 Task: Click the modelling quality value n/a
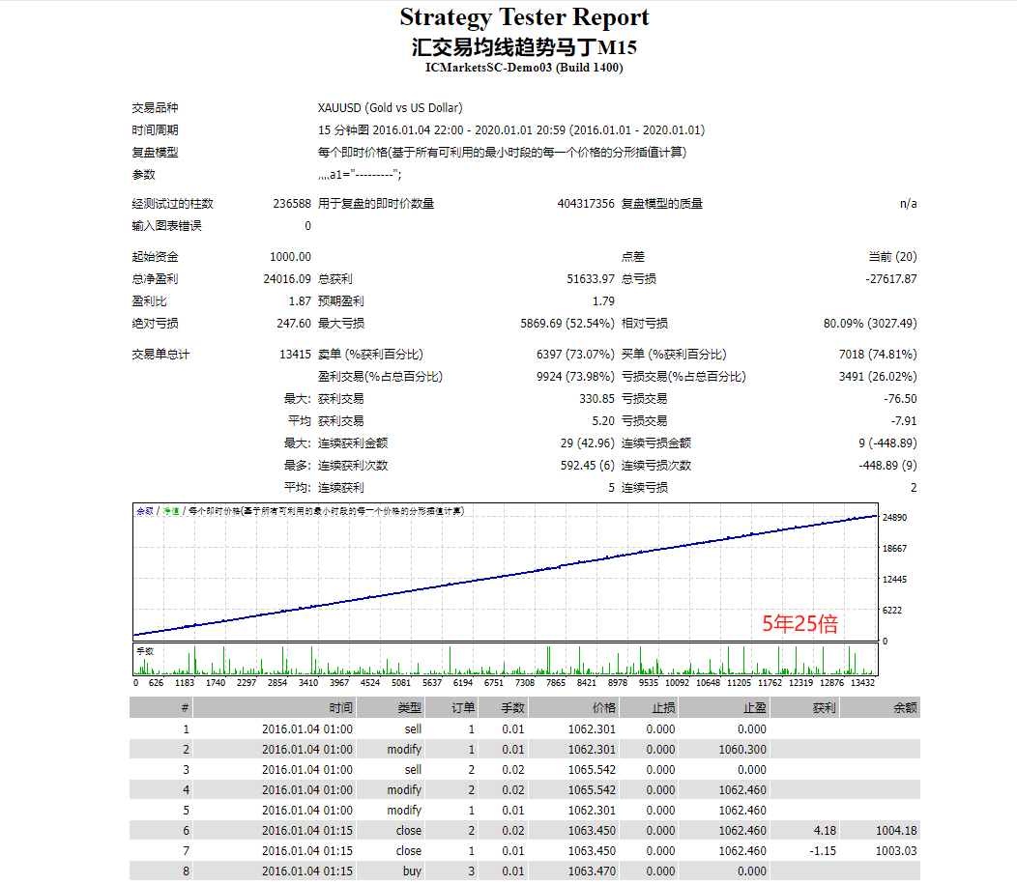908,204
